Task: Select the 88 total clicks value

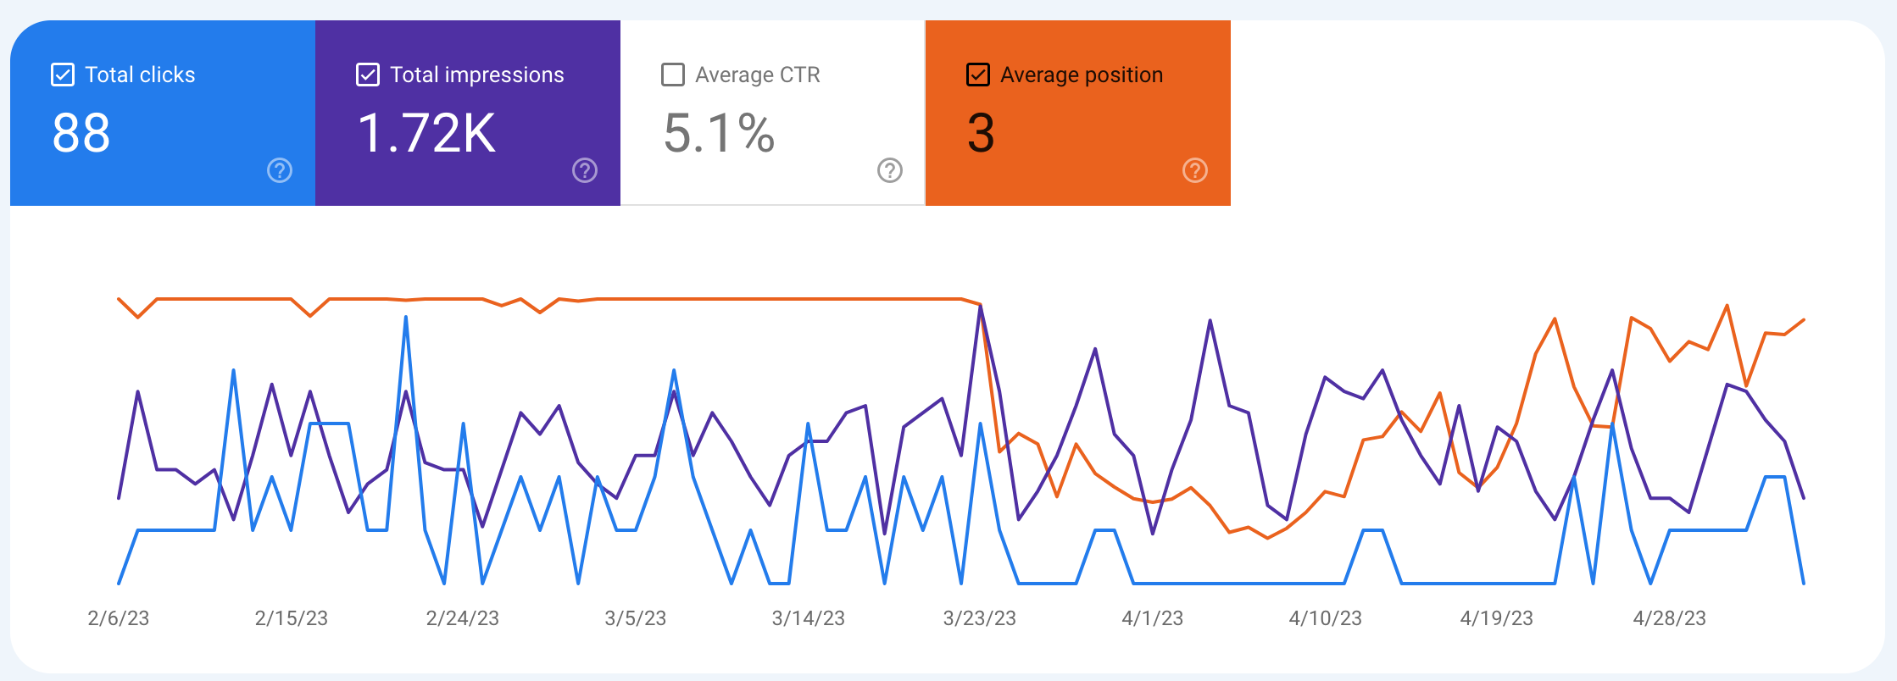Action: 81,133
